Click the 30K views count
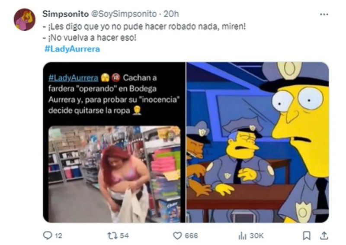The width and height of the screenshot is (346, 245). tap(256, 236)
